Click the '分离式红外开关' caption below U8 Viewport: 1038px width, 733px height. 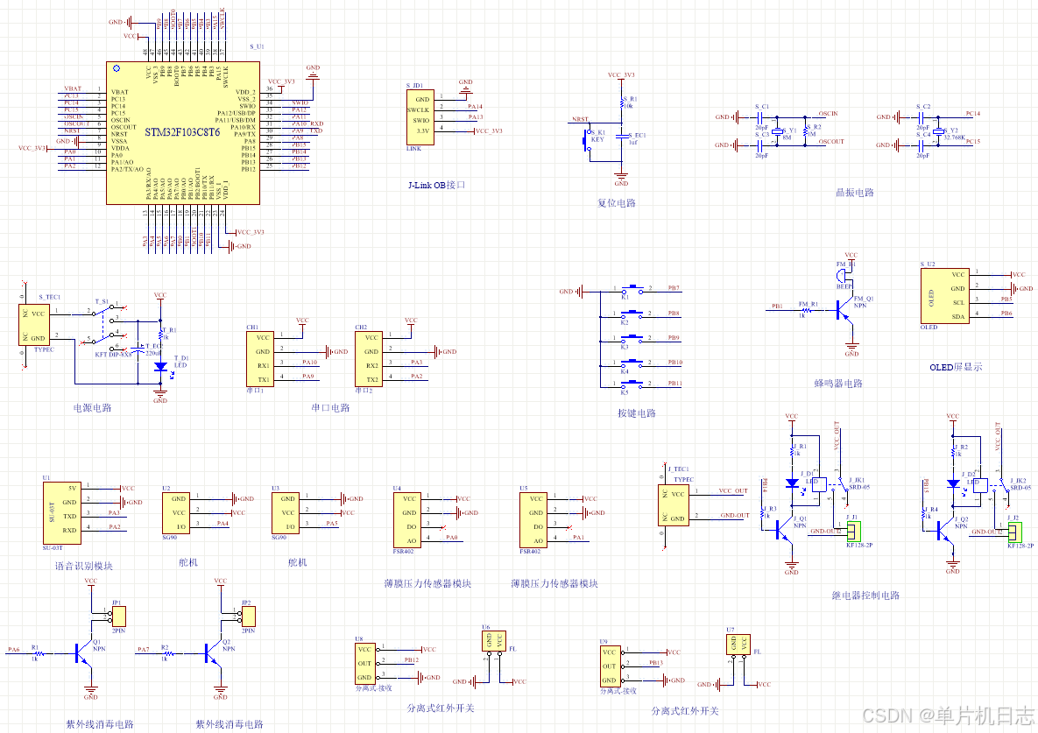pos(441,708)
